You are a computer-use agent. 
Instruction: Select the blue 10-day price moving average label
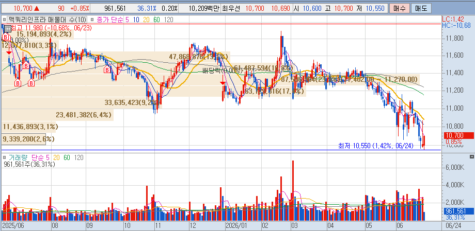tap(136, 20)
